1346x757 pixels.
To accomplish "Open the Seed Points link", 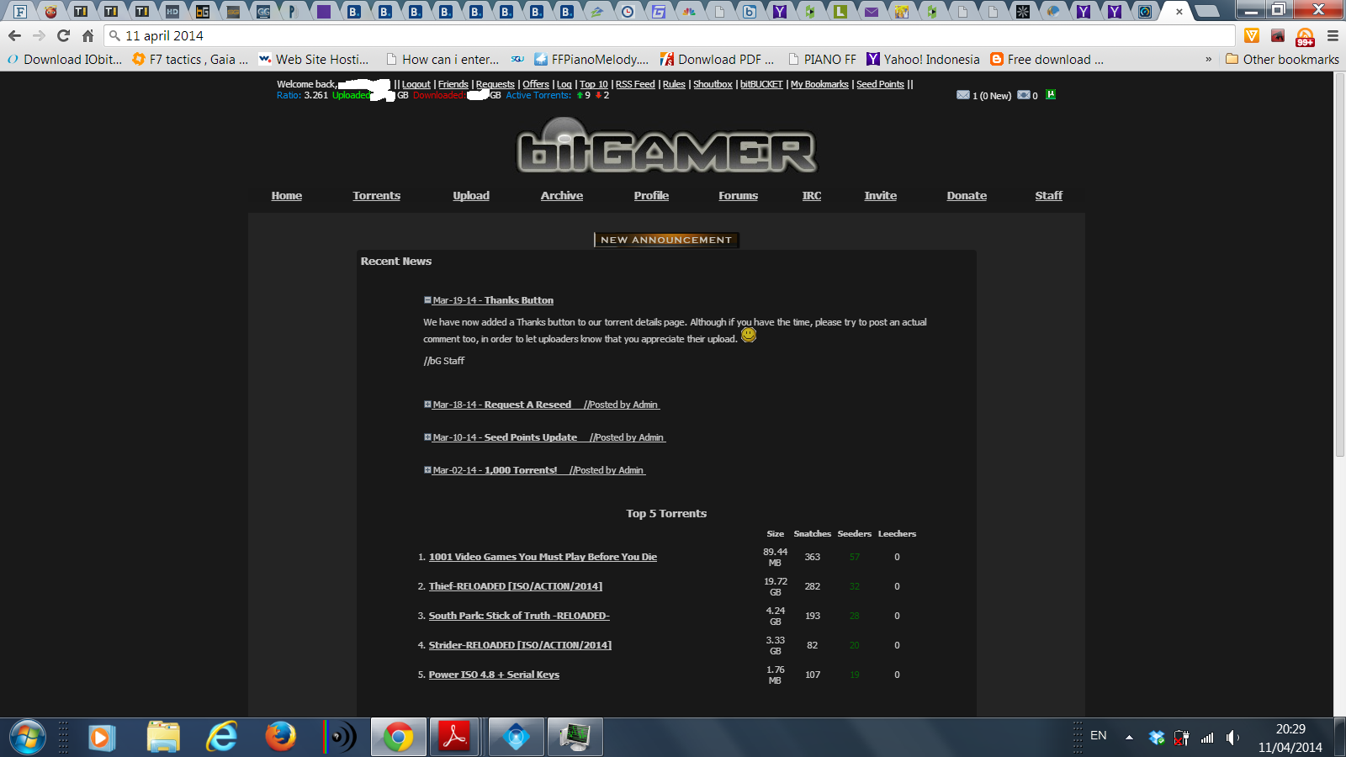I will click(x=880, y=84).
